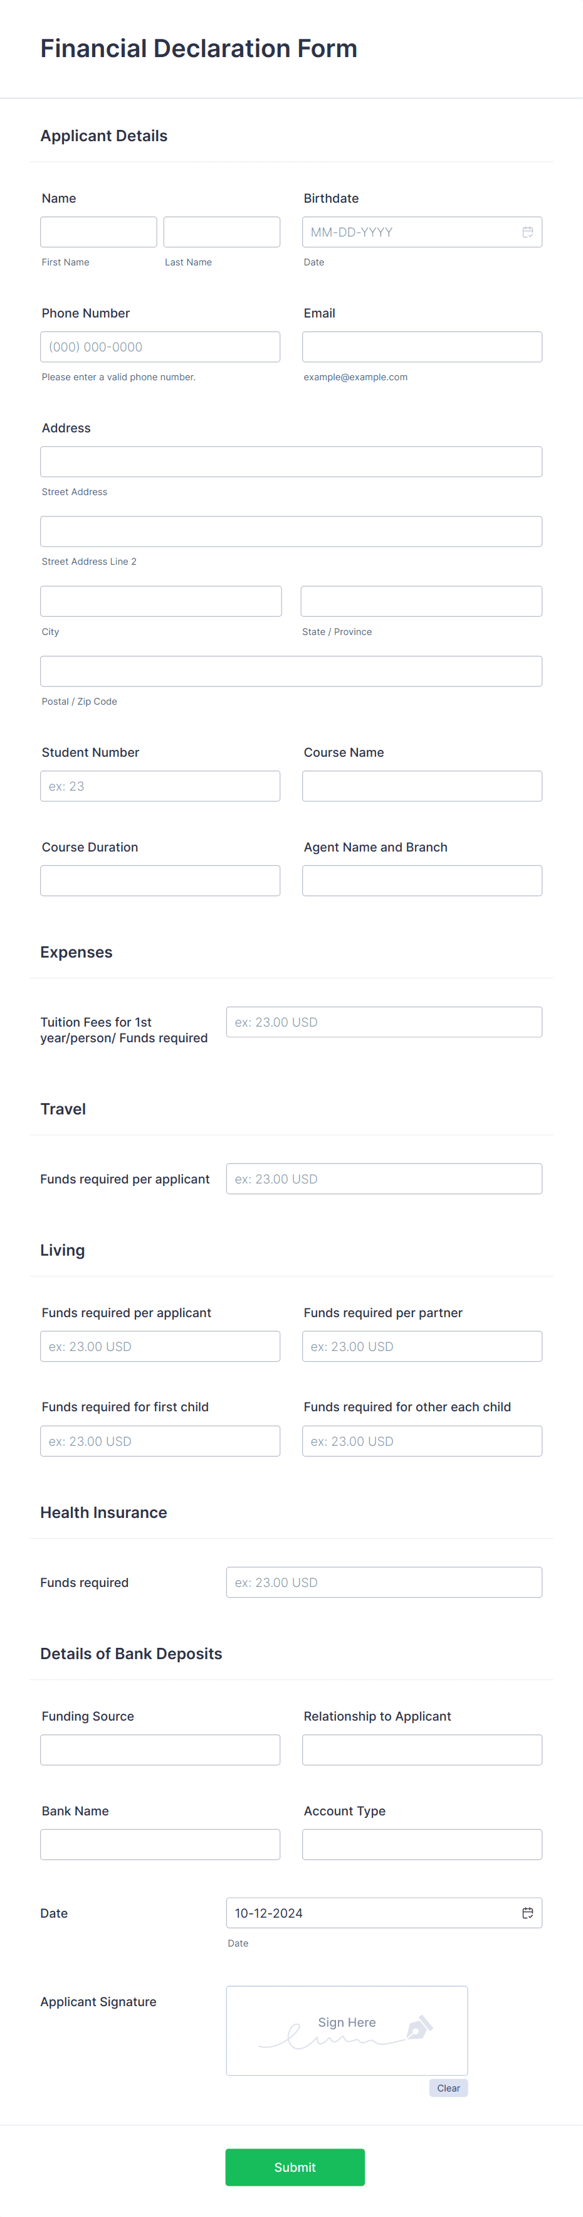Viewport: 583px width, 2217px height.
Task: Select Funds required per partner field
Action: coord(422,1346)
